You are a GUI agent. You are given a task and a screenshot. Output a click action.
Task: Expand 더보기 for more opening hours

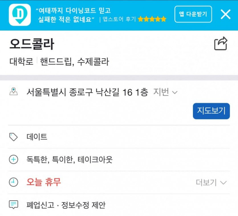(211, 182)
